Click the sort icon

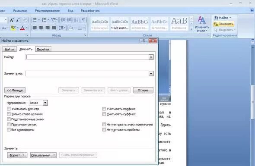pyautogui.click(x=76, y=20)
